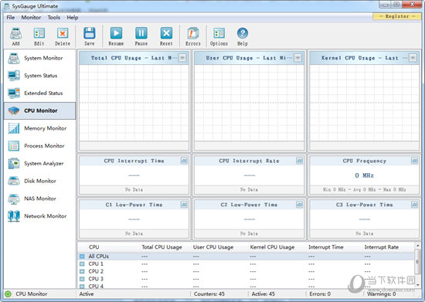425x302 pixels.
Task: Open the Errors toolbar icon
Action: click(193, 36)
